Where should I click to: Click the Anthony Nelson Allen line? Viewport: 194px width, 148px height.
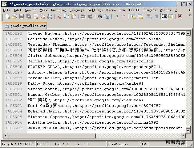pyautogui.click(x=107, y=72)
